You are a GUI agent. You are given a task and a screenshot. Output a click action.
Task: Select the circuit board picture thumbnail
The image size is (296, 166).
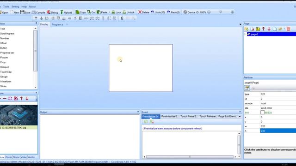18,115
